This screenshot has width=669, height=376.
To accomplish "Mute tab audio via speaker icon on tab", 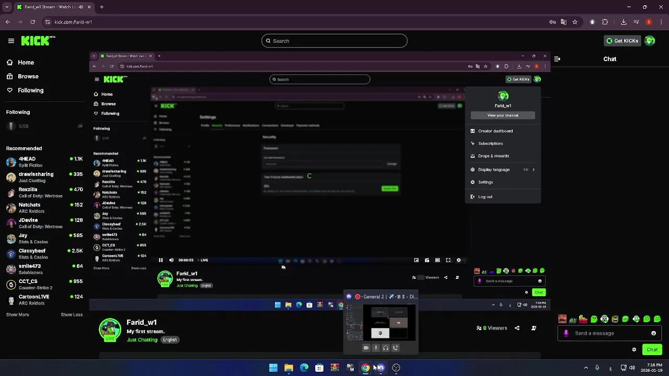I will (80, 7).
